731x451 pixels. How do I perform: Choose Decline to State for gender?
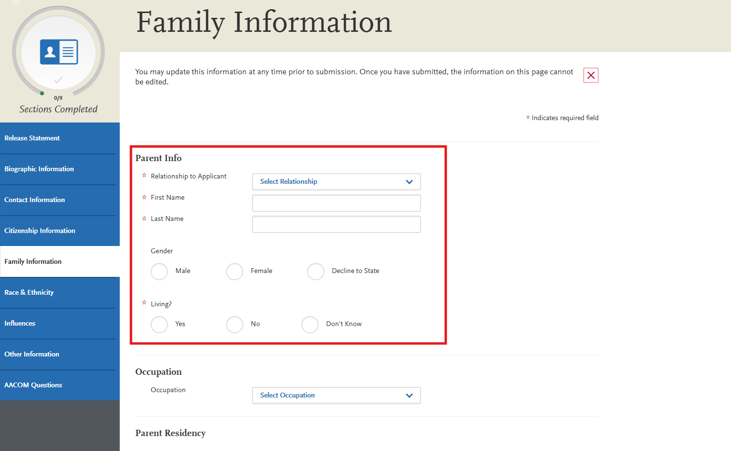(316, 272)
